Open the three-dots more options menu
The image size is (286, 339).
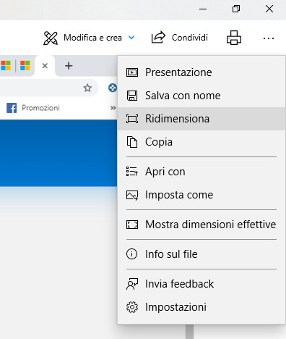click(x=269, y=38)
